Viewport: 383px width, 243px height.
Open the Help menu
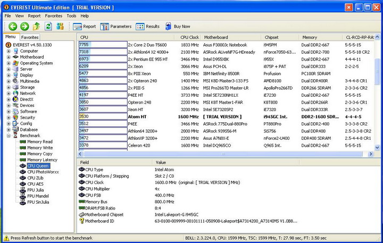pos(85,16)
